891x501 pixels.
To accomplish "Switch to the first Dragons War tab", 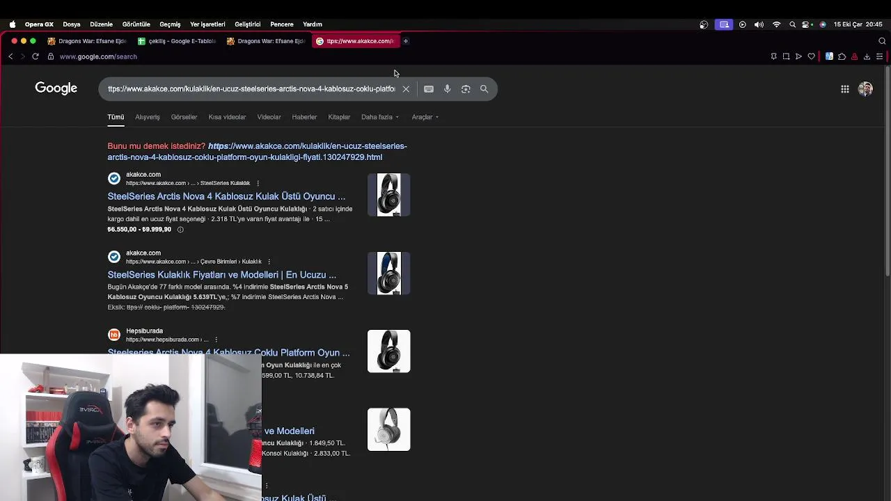I will [x=88, y=41].
